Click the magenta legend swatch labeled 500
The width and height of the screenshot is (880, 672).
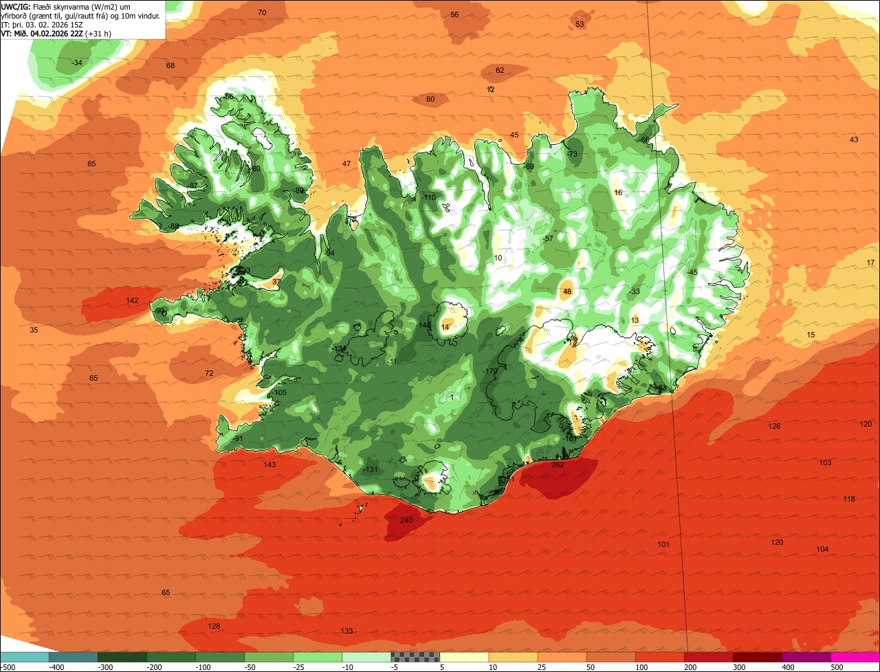(x=855, y=657)
